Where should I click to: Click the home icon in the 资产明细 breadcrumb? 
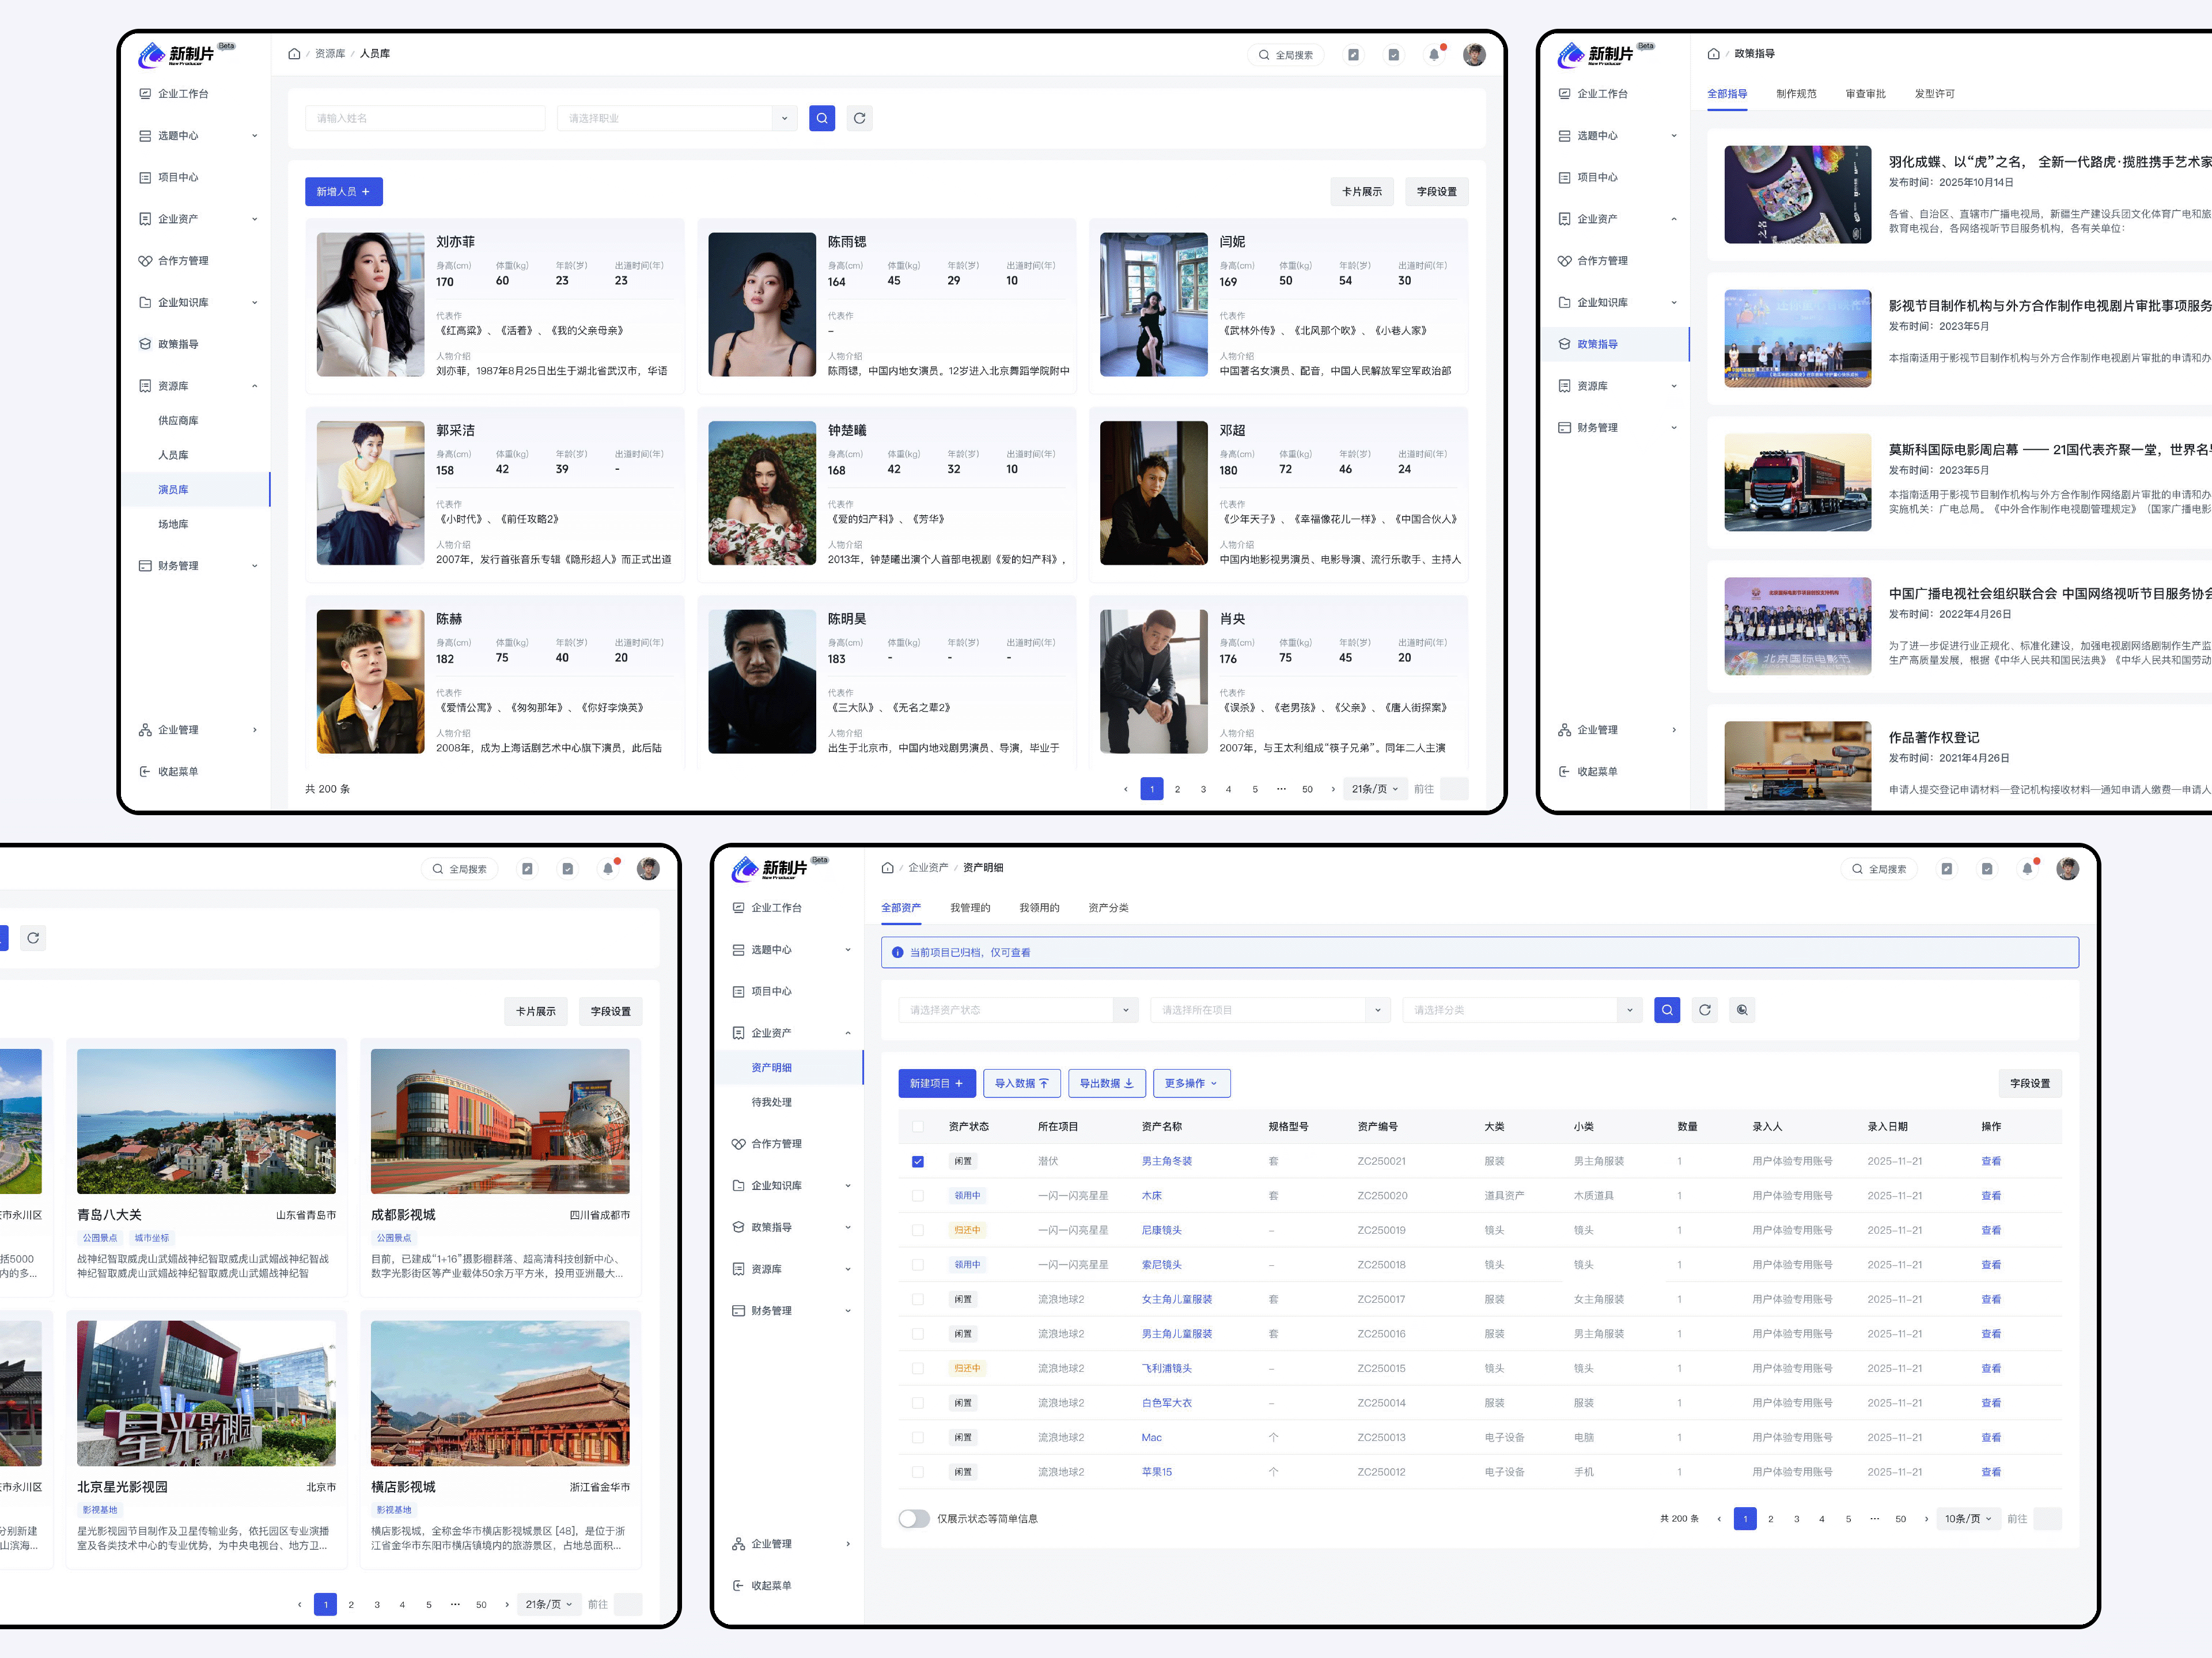(x=887, y=868)
